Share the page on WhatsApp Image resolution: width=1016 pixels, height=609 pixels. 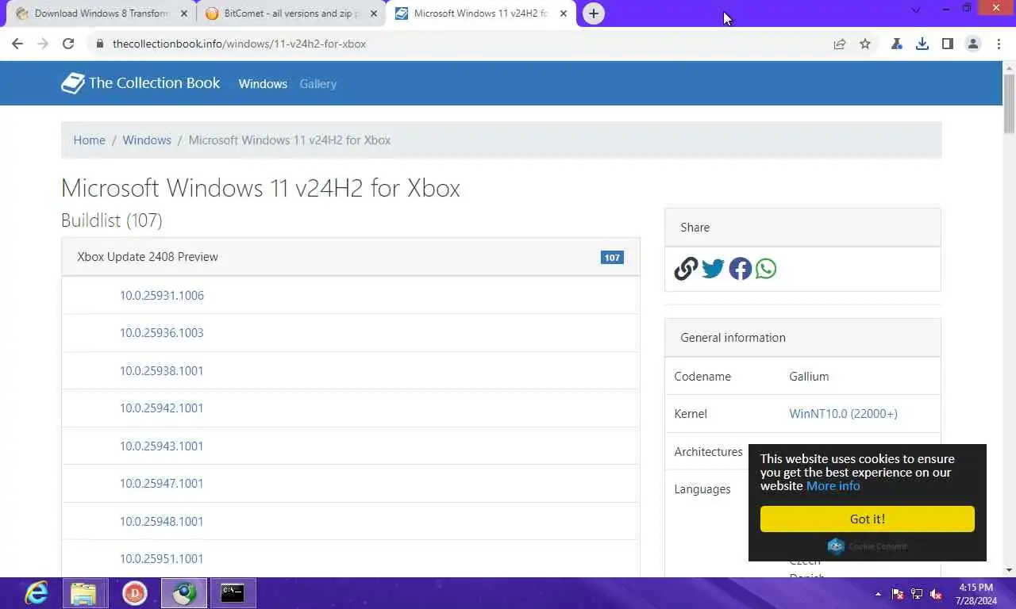767,269
